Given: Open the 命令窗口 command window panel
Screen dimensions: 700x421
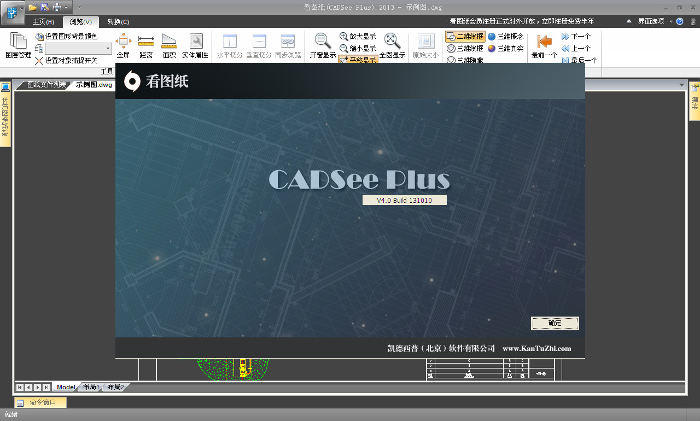Looking at the screenshot, I should pos(40,402).
